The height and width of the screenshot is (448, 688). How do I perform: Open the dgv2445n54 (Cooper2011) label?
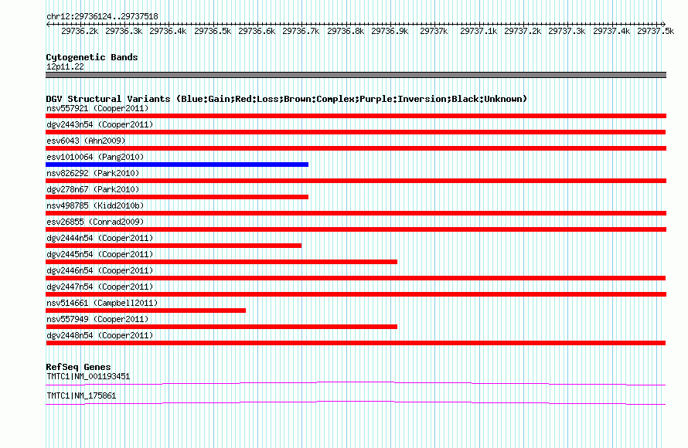[x=100, y=254]
